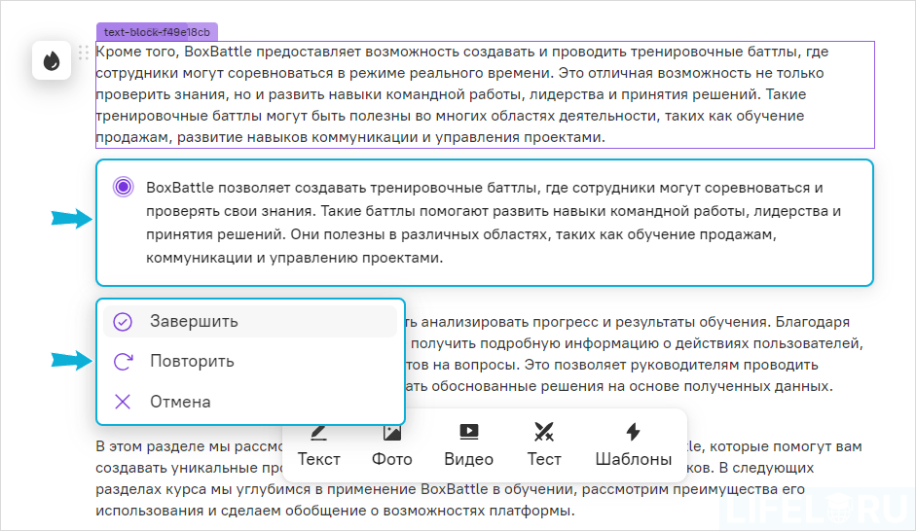Viewport: 916px width, 531px height.
Task: Grab the six-dot block drag handle
Action: click(x=84, y=53)
